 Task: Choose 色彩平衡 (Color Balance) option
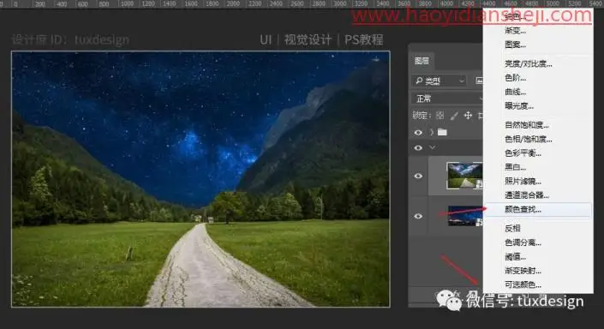[x=523, y=153]
